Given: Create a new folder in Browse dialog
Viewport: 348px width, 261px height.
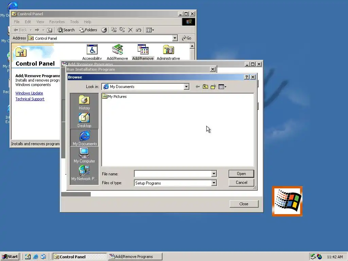Looking at the screenshot, I should pos(213,87).
